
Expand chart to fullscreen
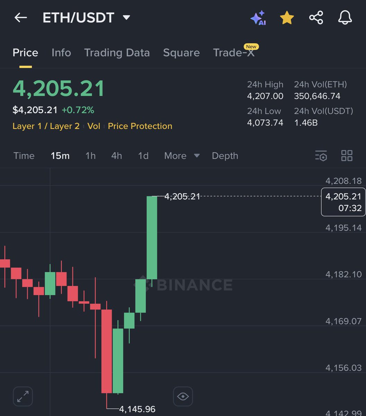[23, 396]
